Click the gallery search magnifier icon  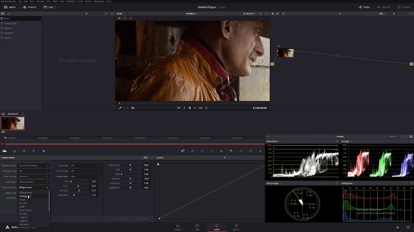106,14
